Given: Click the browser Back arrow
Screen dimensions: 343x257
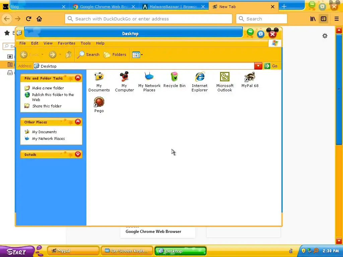Looking at the screenshot, I should pos(7,19).
